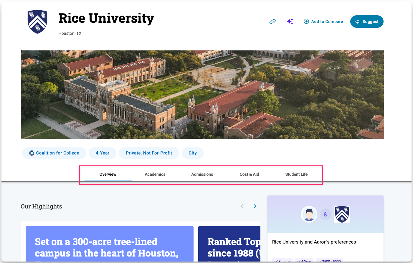This screenshot has width=413, height=263.
Task: Open the Admissions tab
Action: tap(202, 174)
